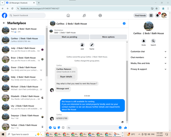Open more actions plus icon in composer
This screenshot has height=137, width=171.
[x=50, y=127]
